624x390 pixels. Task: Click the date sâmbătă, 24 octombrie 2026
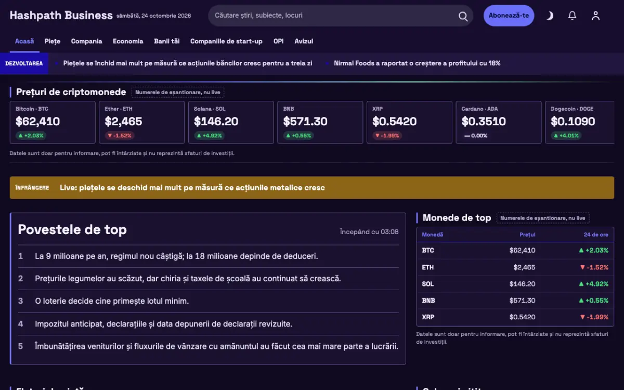click(153, 16)
